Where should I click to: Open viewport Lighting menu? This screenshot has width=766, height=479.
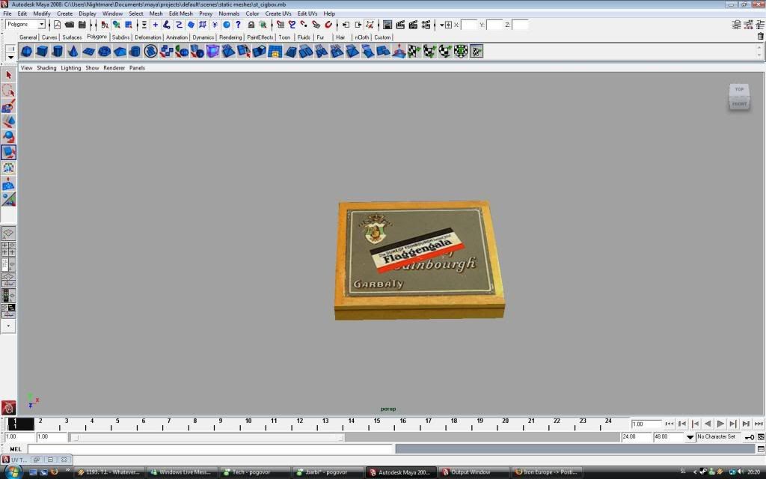tap(71, 68)
